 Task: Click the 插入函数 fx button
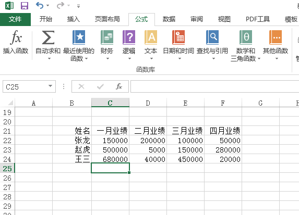(16, 42)
